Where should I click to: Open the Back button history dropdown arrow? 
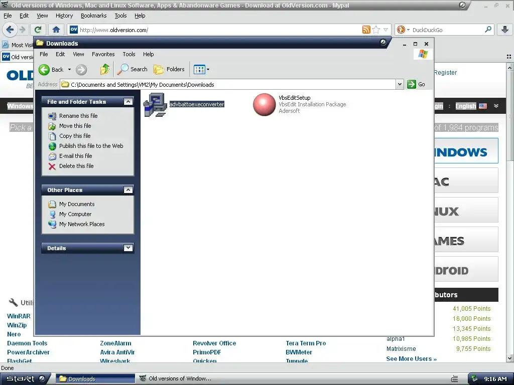69,69
